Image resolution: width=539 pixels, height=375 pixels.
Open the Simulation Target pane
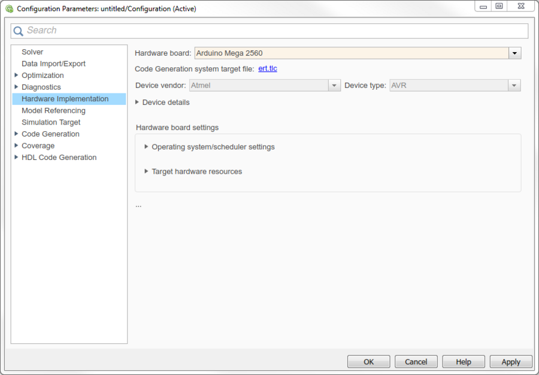tap(51, 122)
